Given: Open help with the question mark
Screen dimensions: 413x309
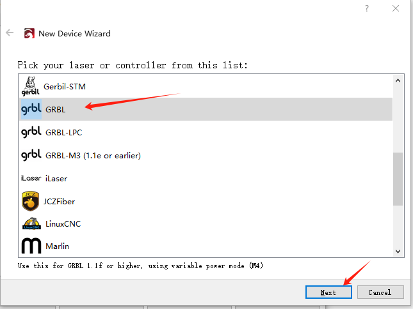Looking at the screenshot, I should [x=367, y=8].
